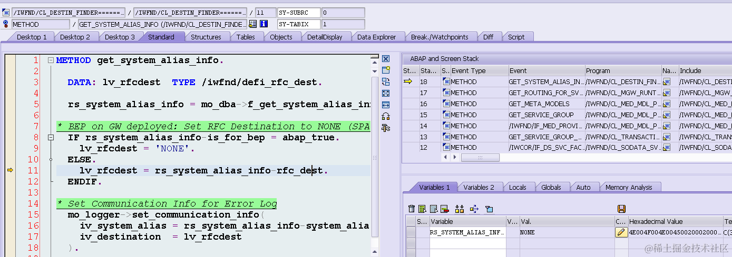Click the blue arrow icon in Variables toolbar
The width and height of the screenshot is (732, 257).
pyautogui.click(x=473, y=209)
